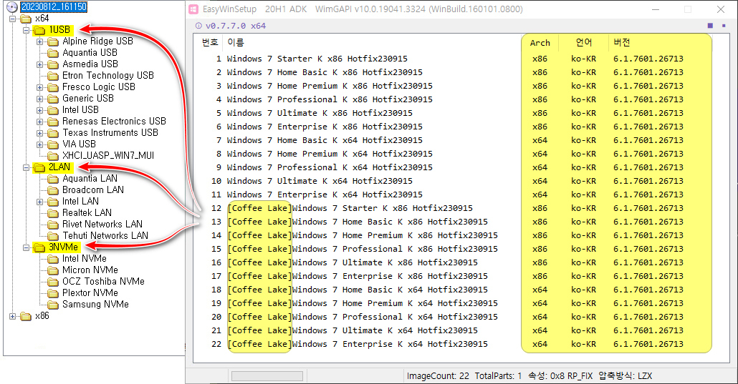Click the v0.7.7.0 x64 version label

235,26
